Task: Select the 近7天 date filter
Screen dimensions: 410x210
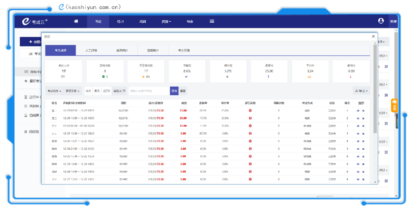Action: pyautogui.click(x=107, y=91)
